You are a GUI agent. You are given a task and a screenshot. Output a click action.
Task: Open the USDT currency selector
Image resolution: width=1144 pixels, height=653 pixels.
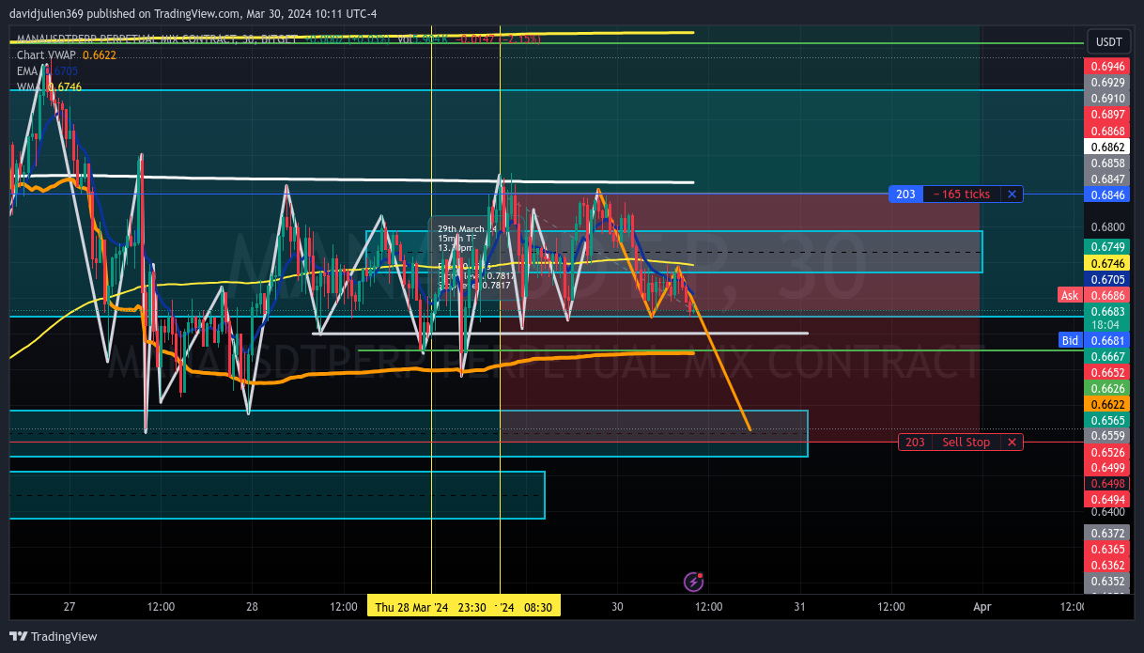[1109, 42]
